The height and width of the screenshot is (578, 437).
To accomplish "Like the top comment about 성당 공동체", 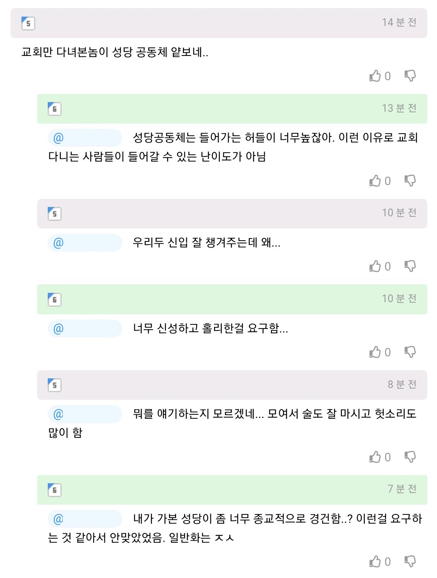I will click(375, 76).
